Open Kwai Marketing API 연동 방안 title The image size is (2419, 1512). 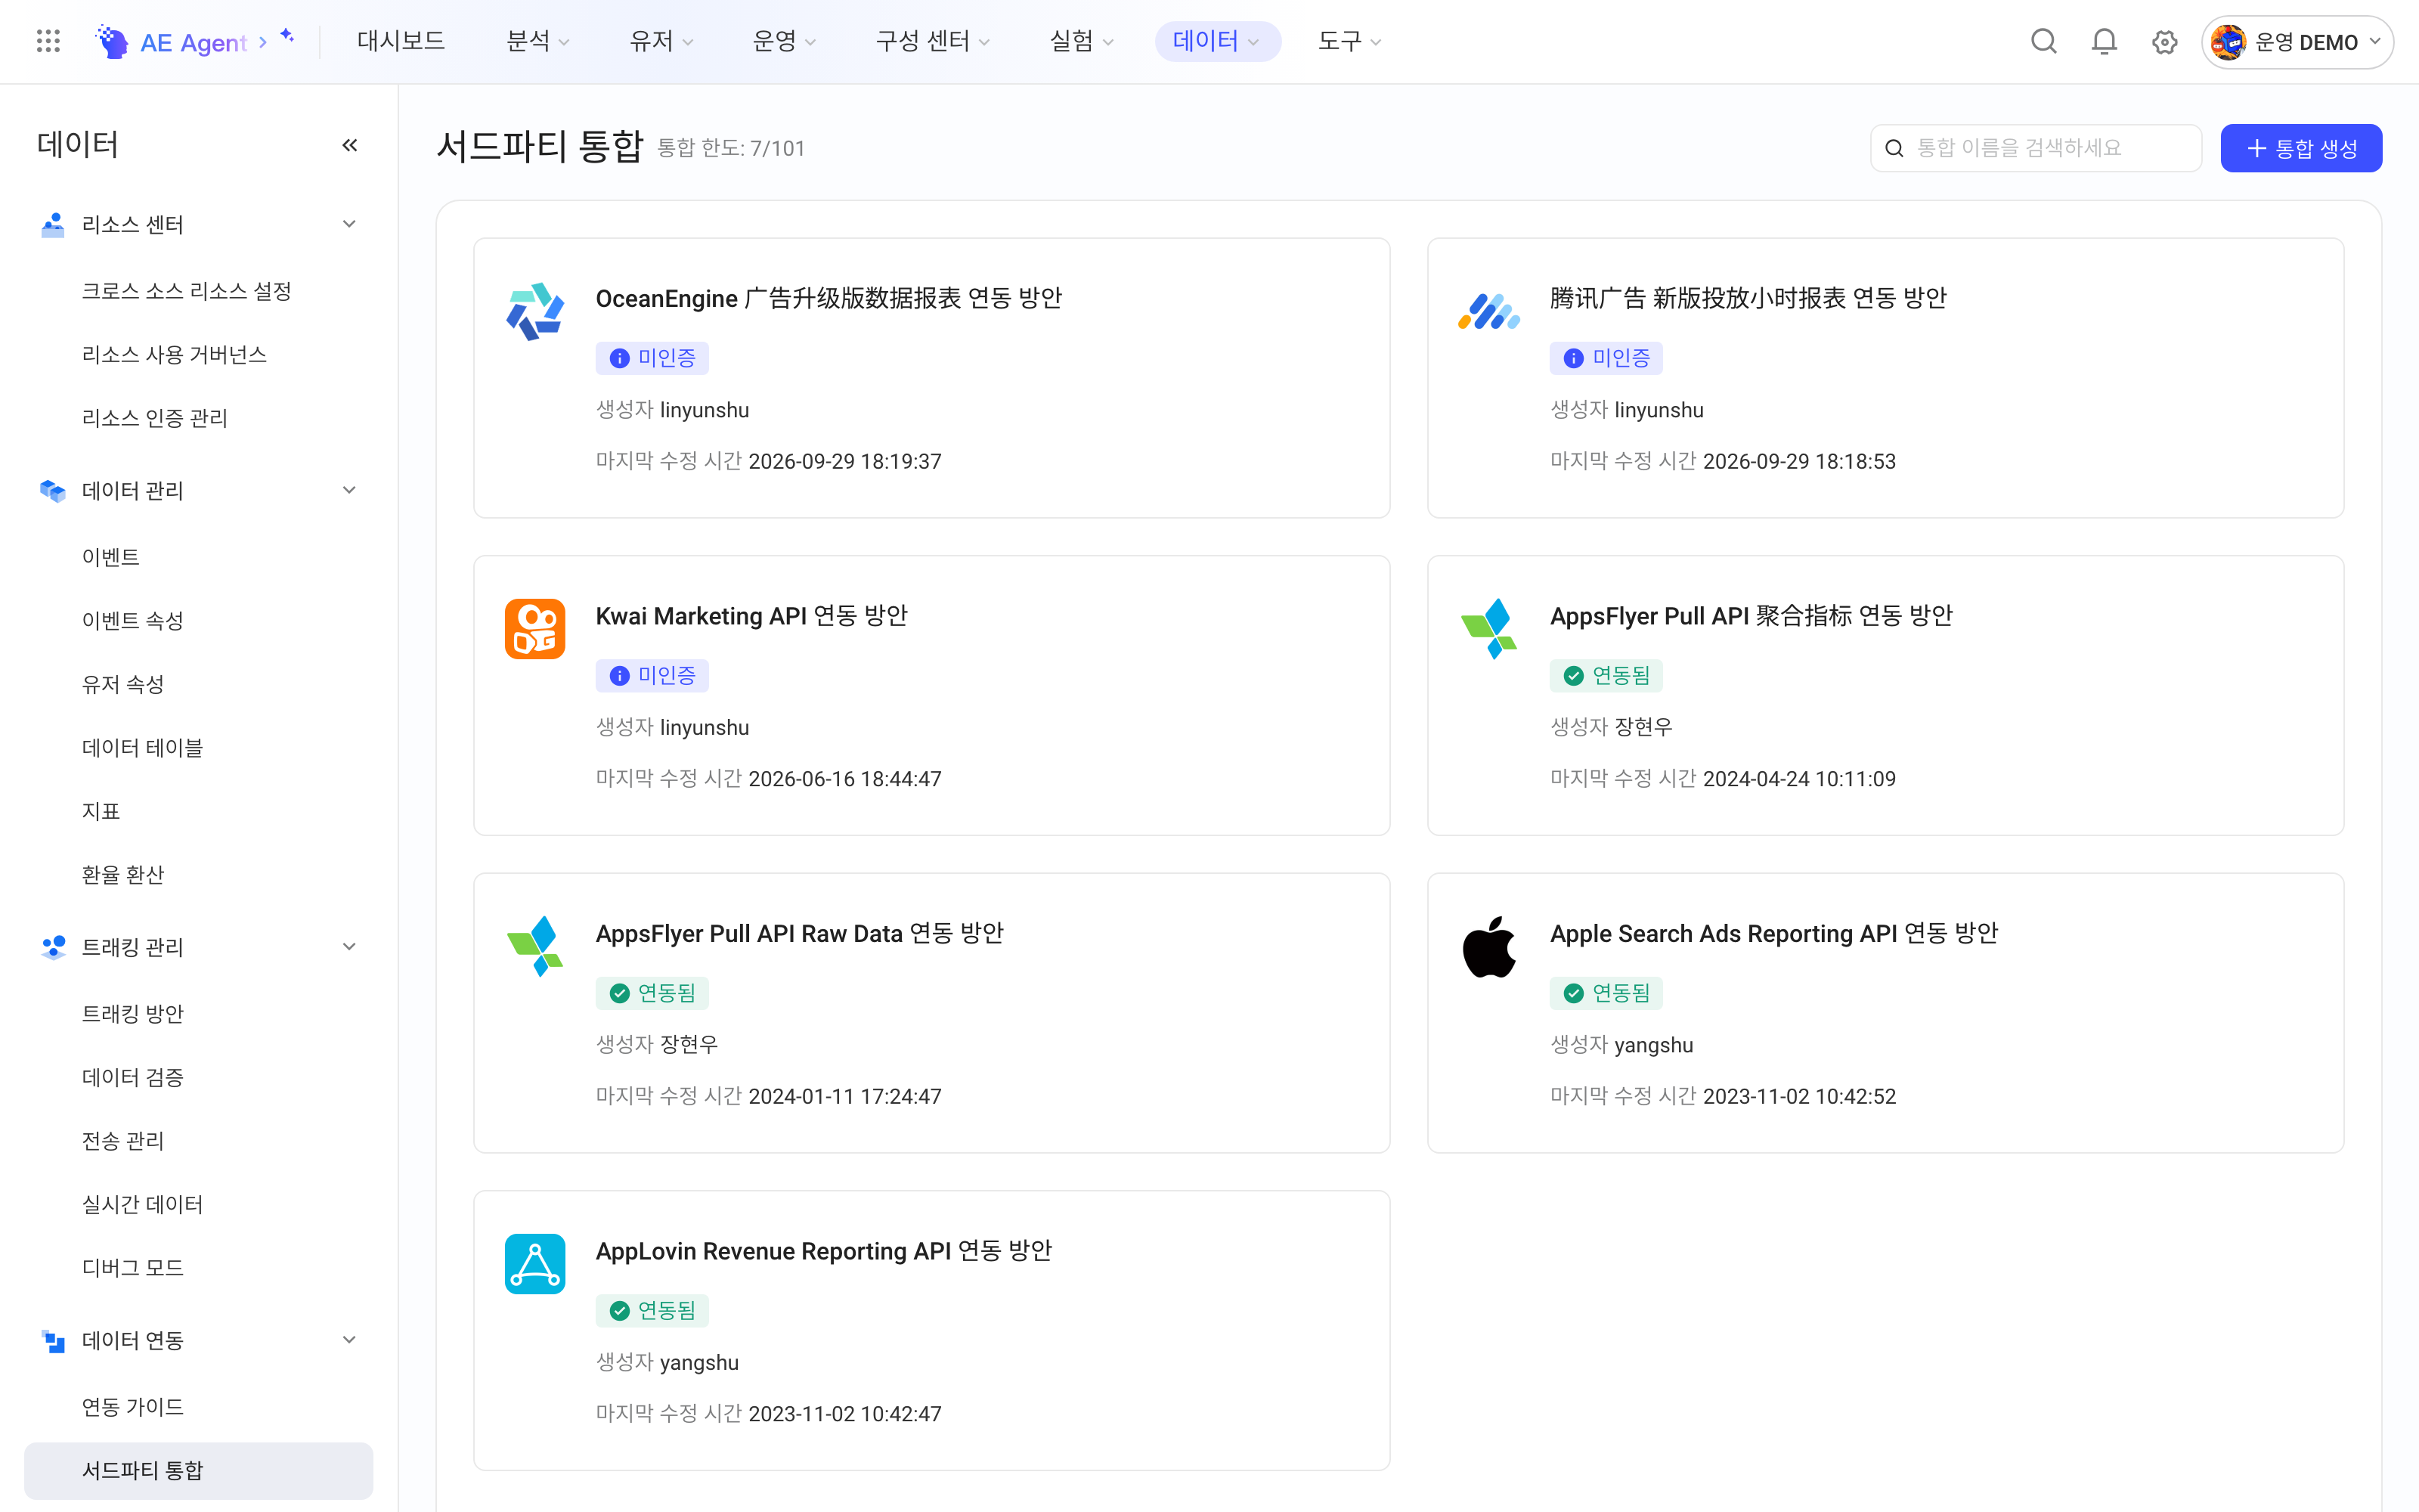(751, 616)
